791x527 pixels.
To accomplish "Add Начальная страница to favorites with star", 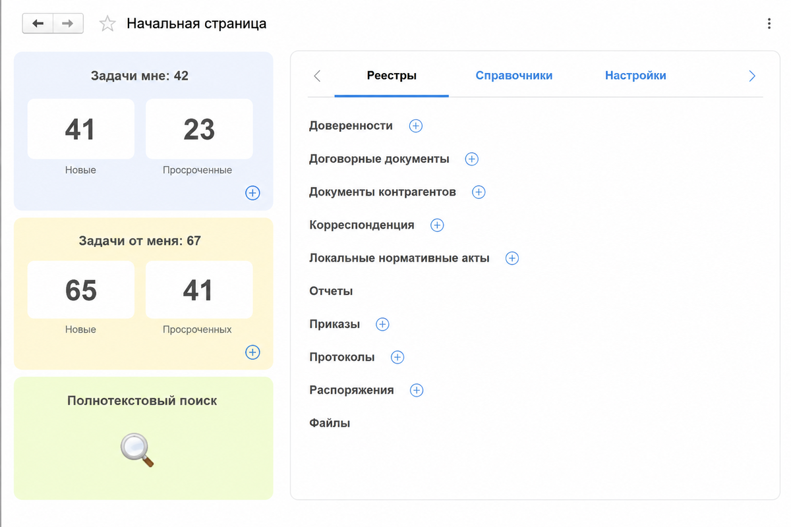I will [107, 24].
